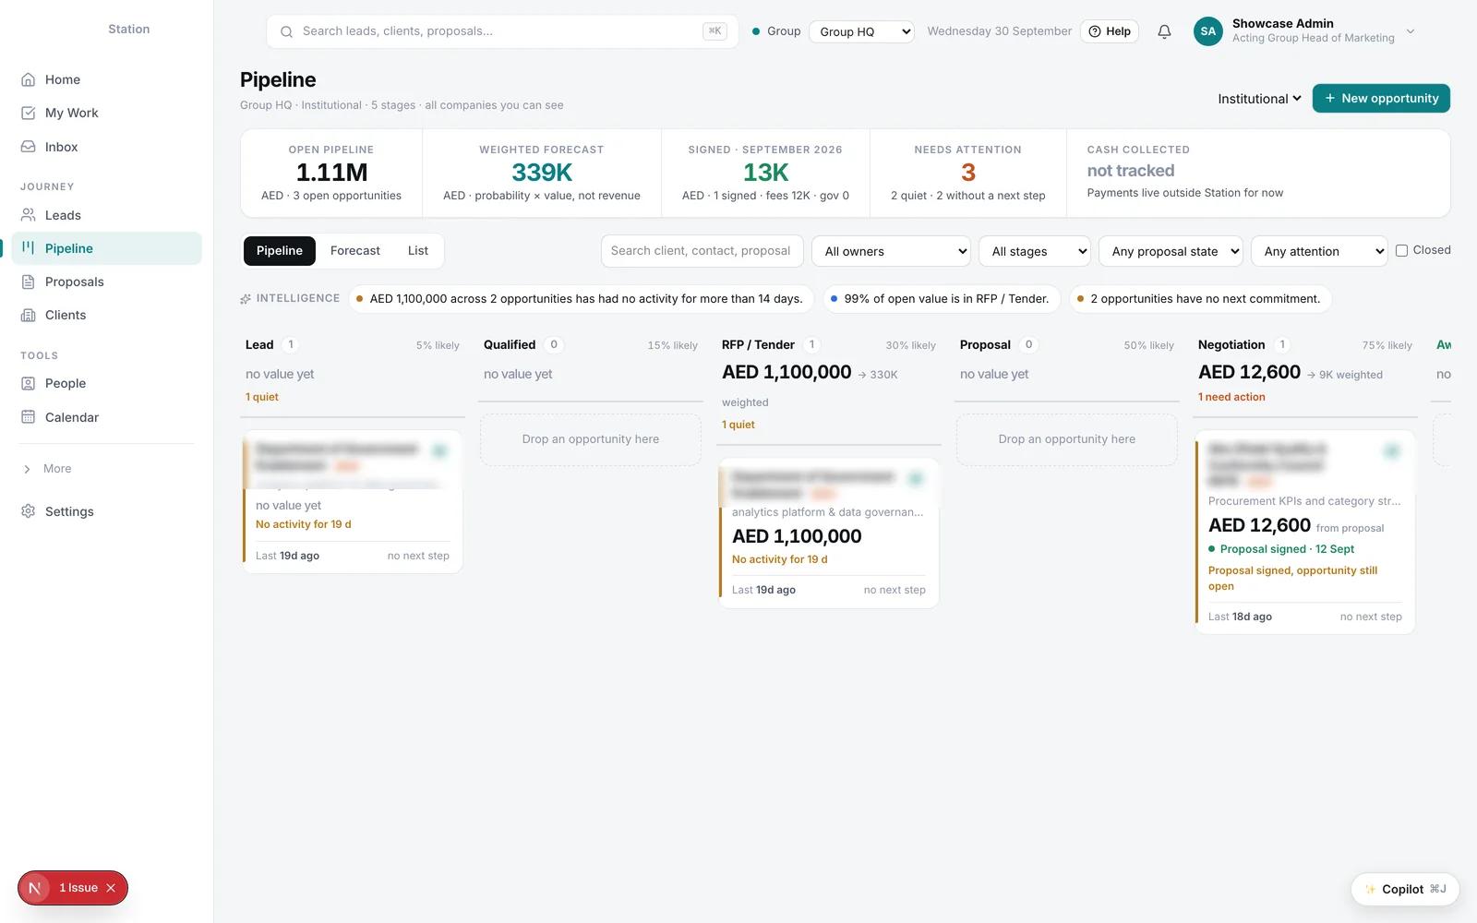
Task: Open the Any attention filter
Action: (1319, 251)
